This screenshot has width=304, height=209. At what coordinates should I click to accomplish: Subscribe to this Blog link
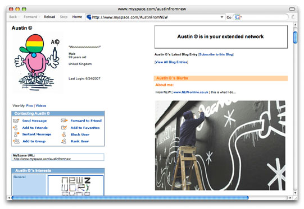coord(216,54)
